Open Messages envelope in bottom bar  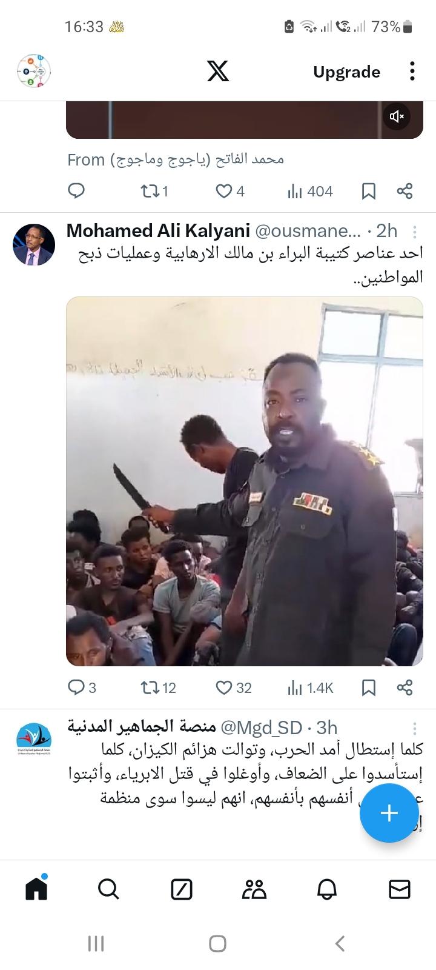[x=399, y=889]
